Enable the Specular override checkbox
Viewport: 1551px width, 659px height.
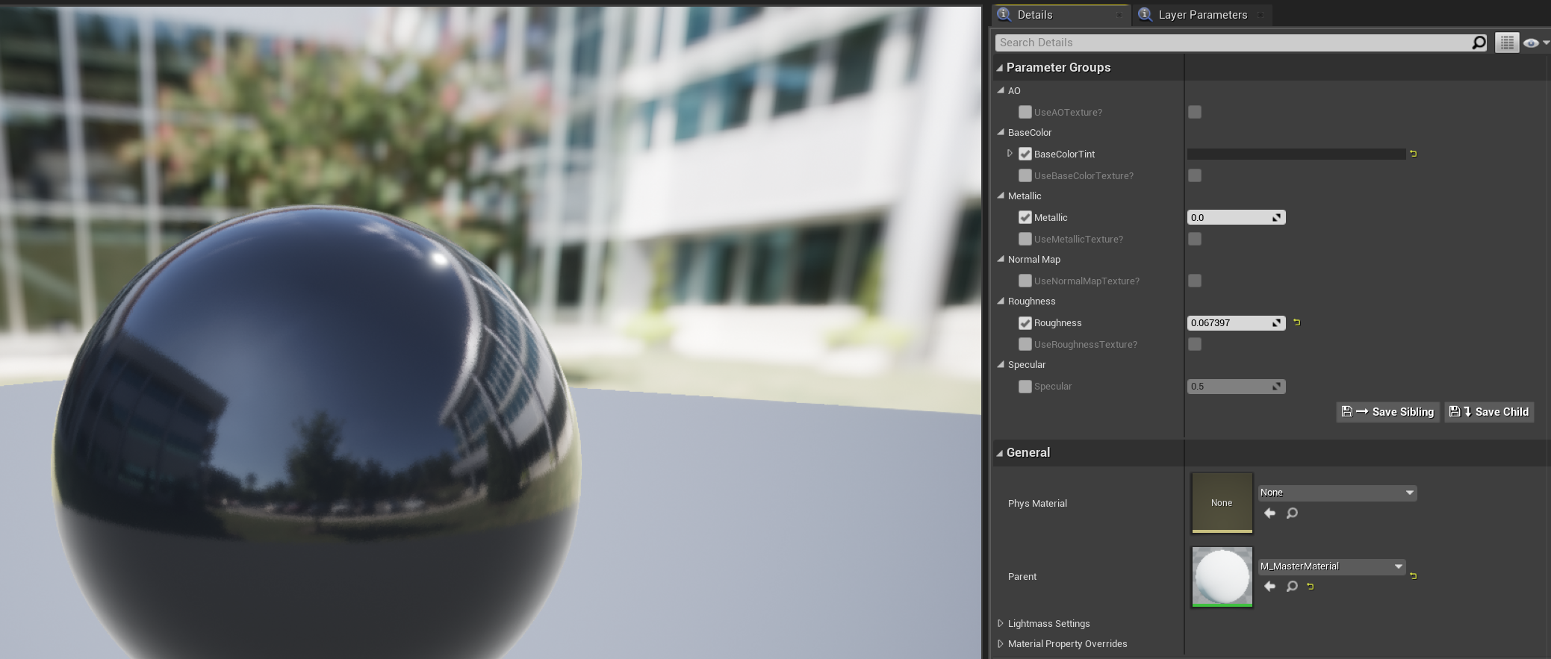pos(1025,386)
